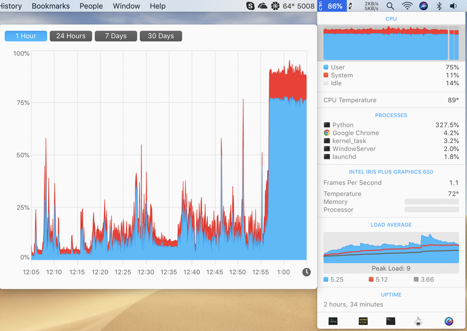The width and height of the screenshot is (467, 331).
Task: Open the Bookmarks menu
Action: [x=50, y=6]
